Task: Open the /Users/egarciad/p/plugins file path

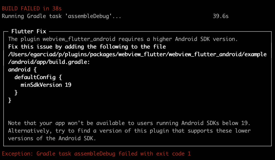Action: coord(137,54)
